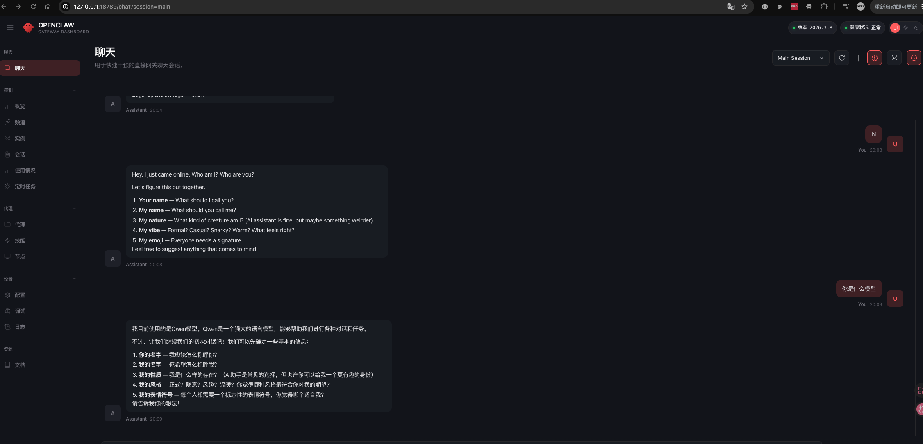Select system theme monitor icon

(895, 28)
